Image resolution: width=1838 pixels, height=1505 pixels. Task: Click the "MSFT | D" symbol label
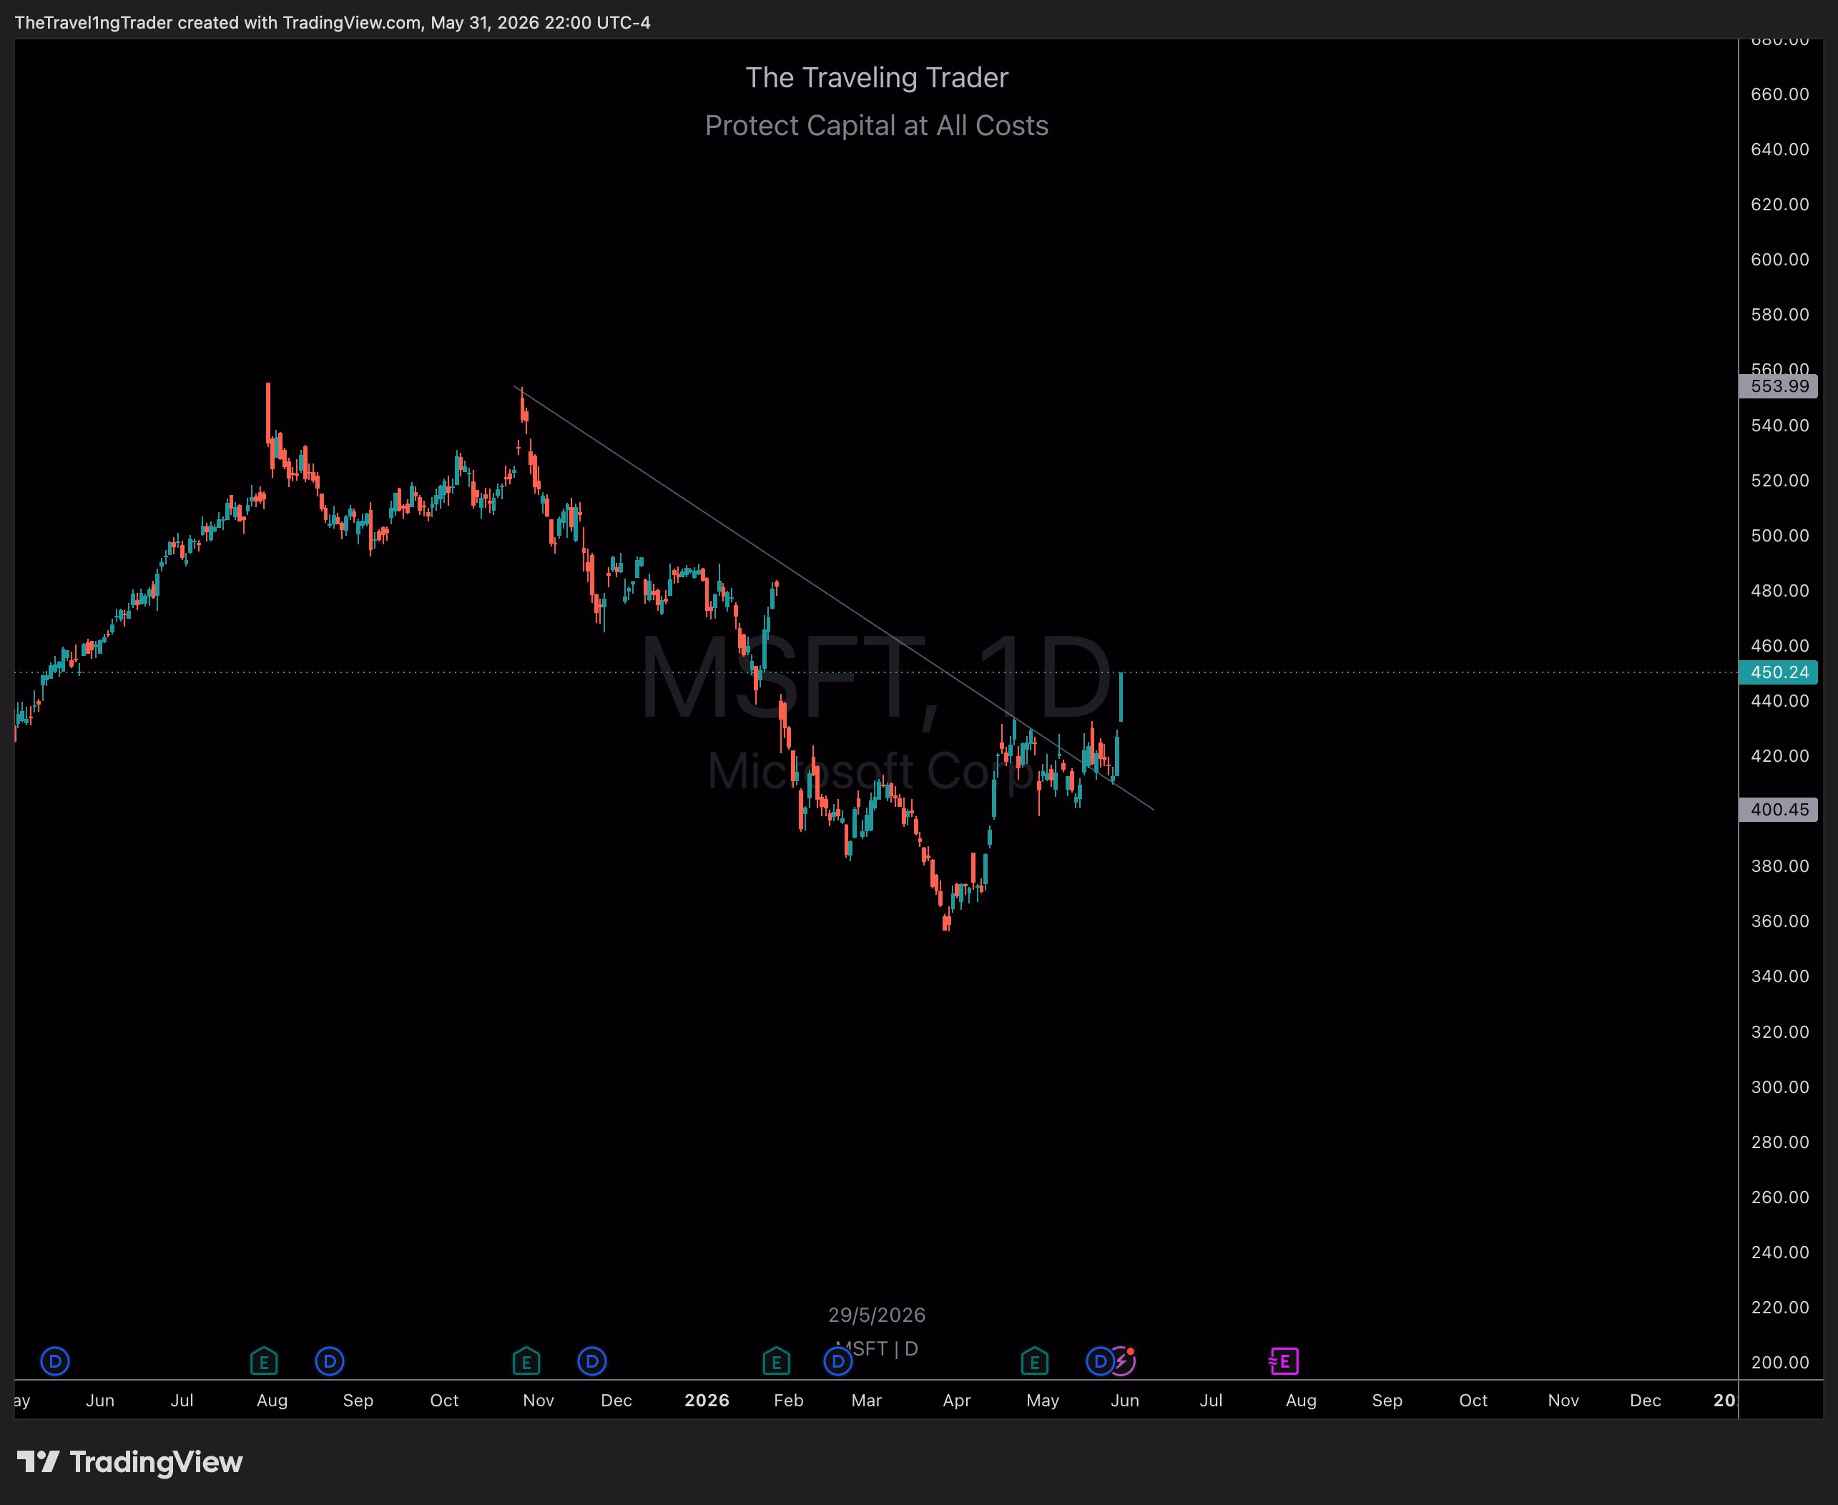click(x=877, y=1349)
